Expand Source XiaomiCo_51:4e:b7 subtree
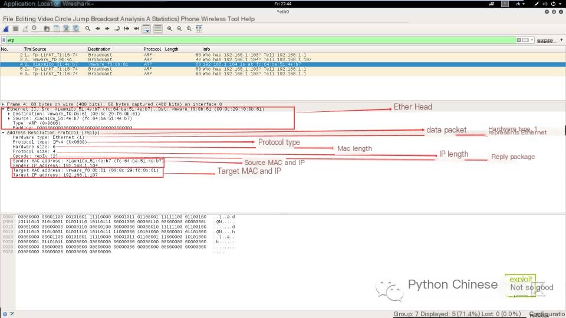Screen dimensions: 566x318 9,118
